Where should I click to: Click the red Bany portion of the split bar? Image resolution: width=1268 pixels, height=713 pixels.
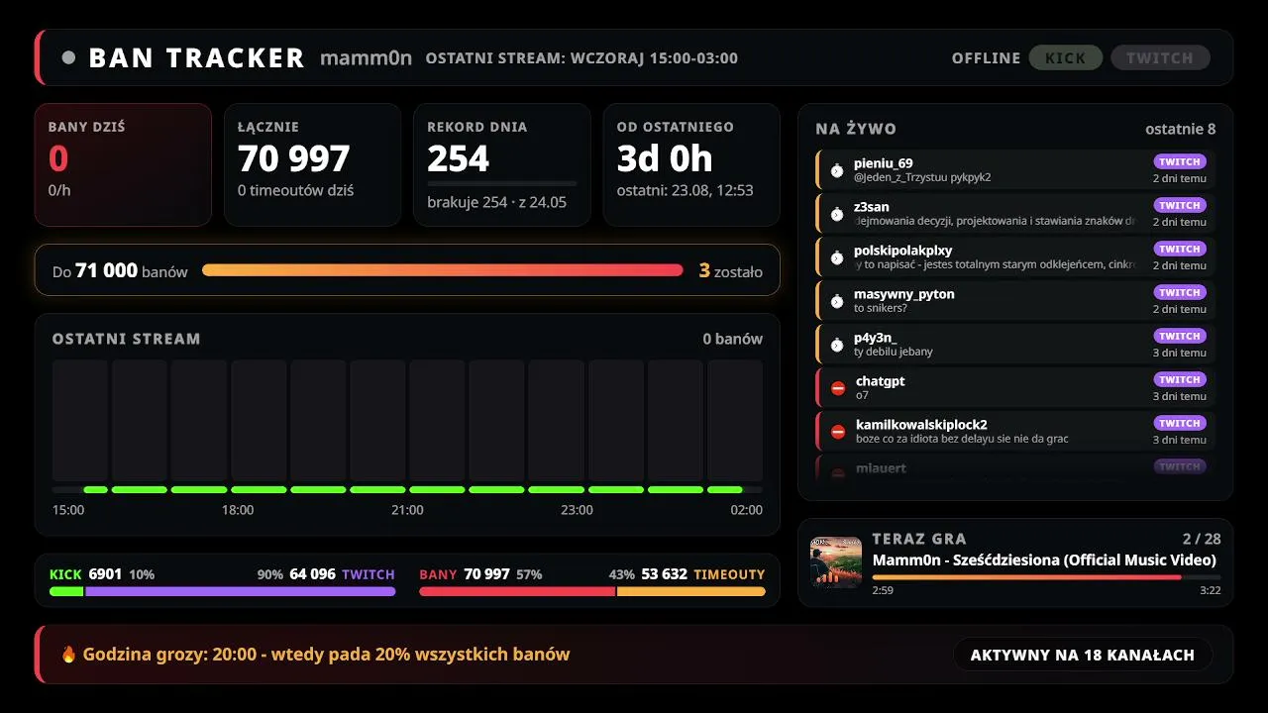pos(517,592)
